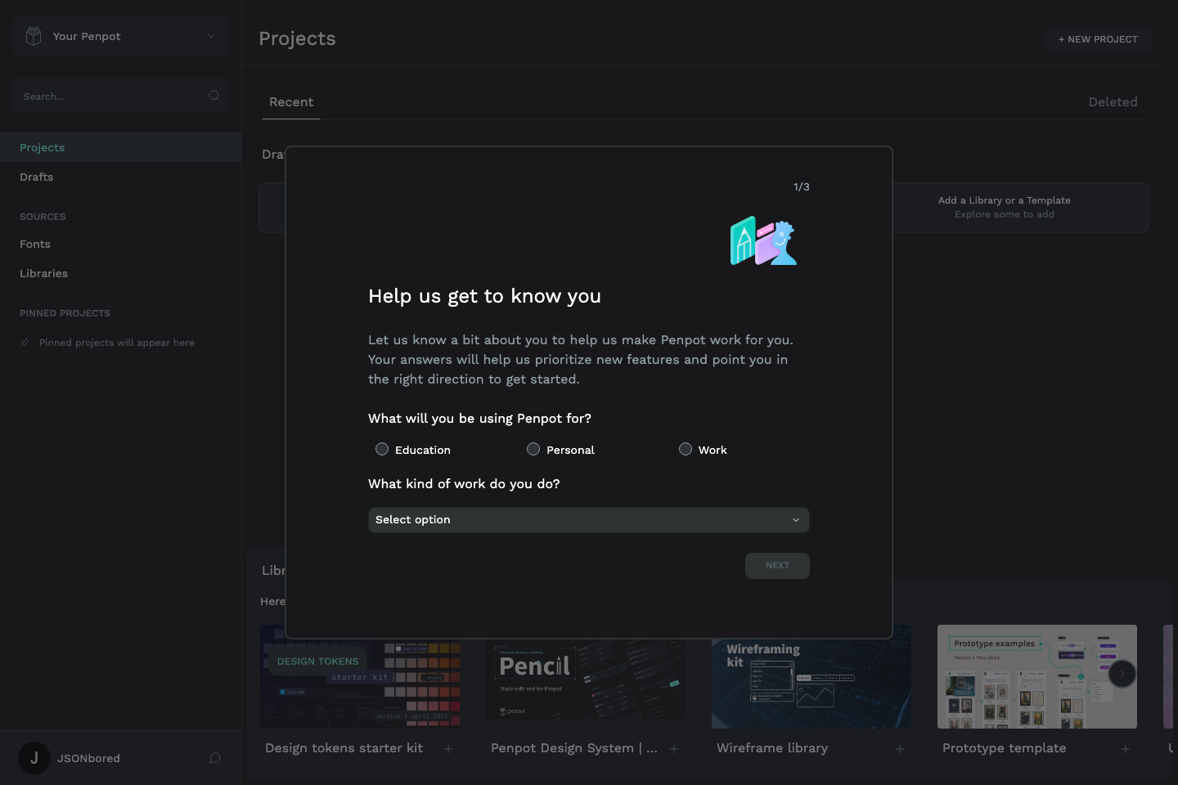Viewport: 1178px width, 785px height.
Task: Click the search magnifier icon
Action: 214,96
